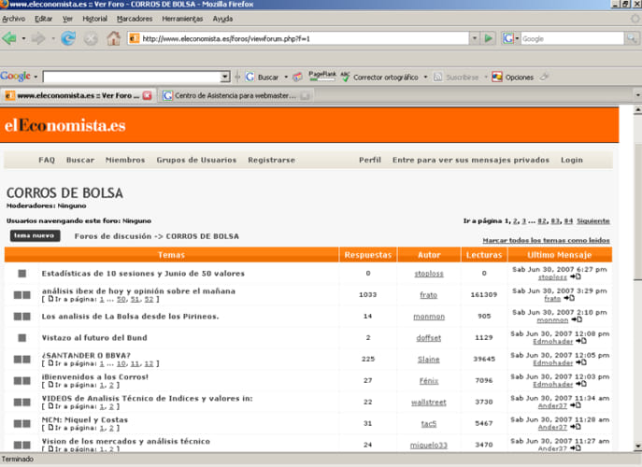Open the Ayuda menu
642x467 pixels.
[222, 19]
